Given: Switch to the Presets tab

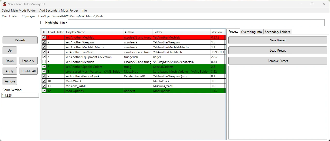Looking at the screenshot, I should [233, 32].
